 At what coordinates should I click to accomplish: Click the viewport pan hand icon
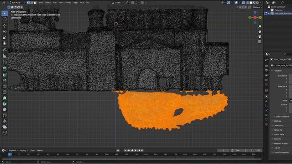(260, 31)
